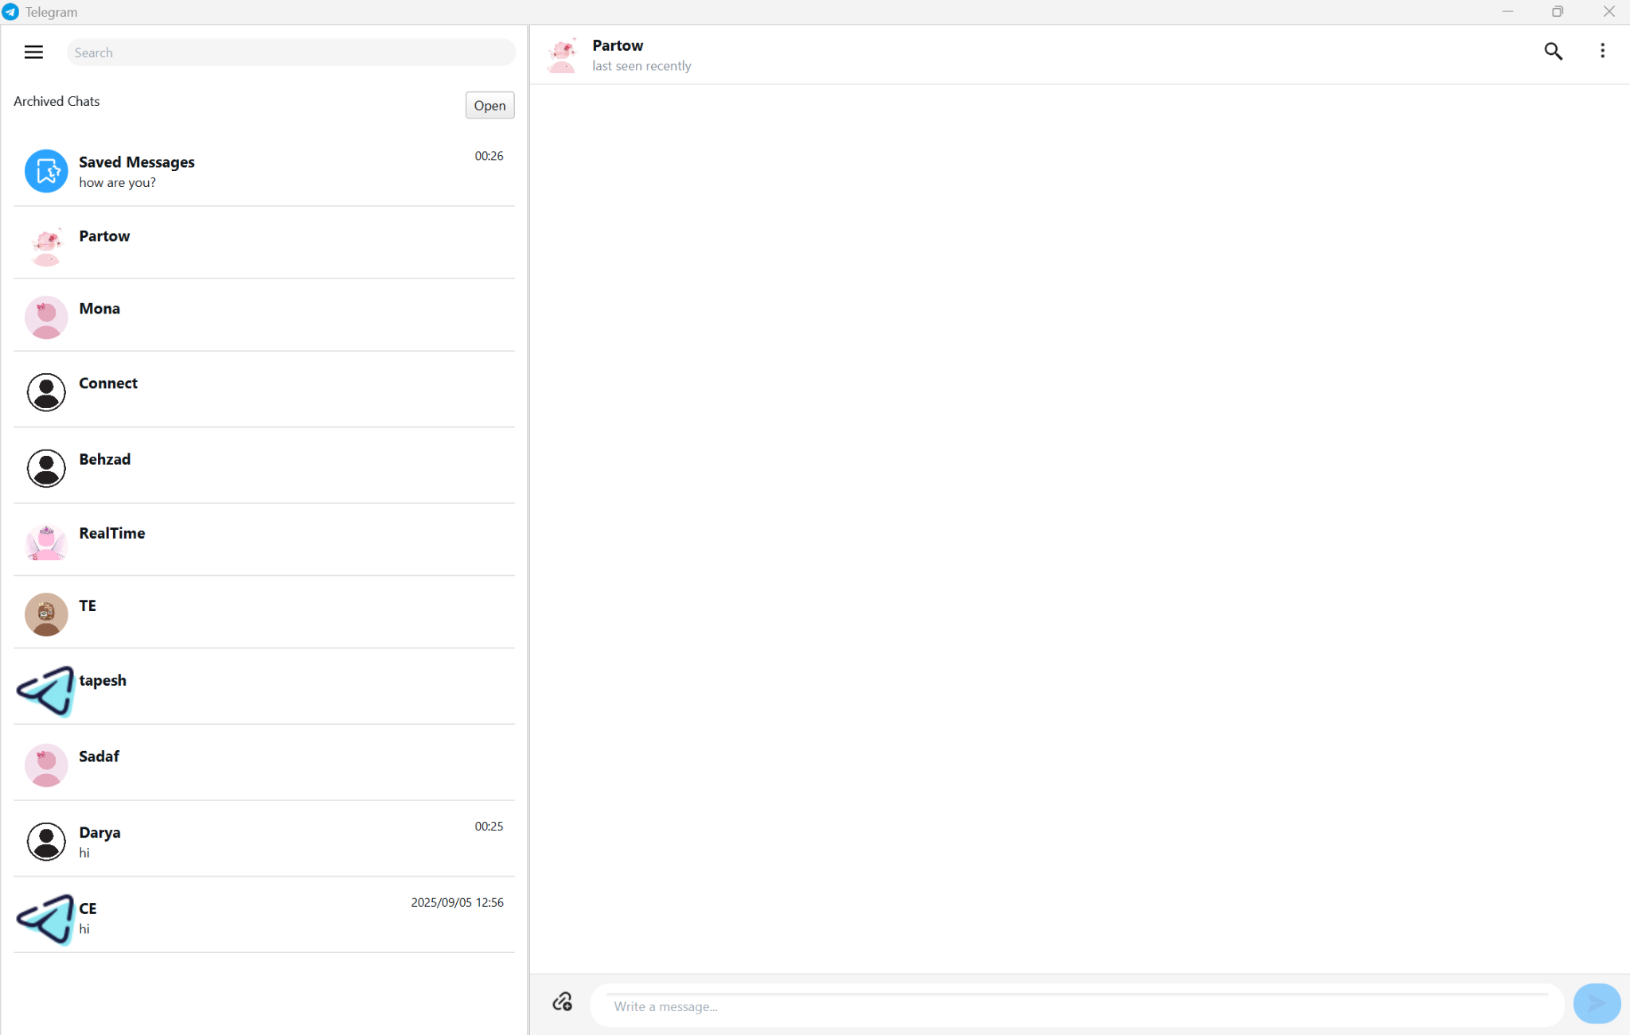Viewport: 1630px width, 1035px height.
Task: Restore down the Telegram window
Action: [x=1558, y=11]
